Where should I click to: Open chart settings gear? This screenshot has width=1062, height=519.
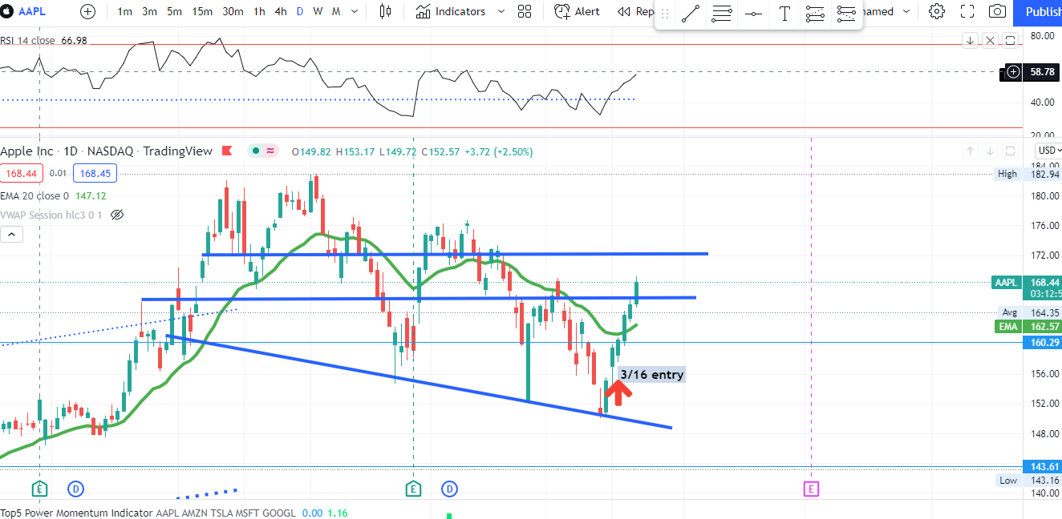(936, 11)
